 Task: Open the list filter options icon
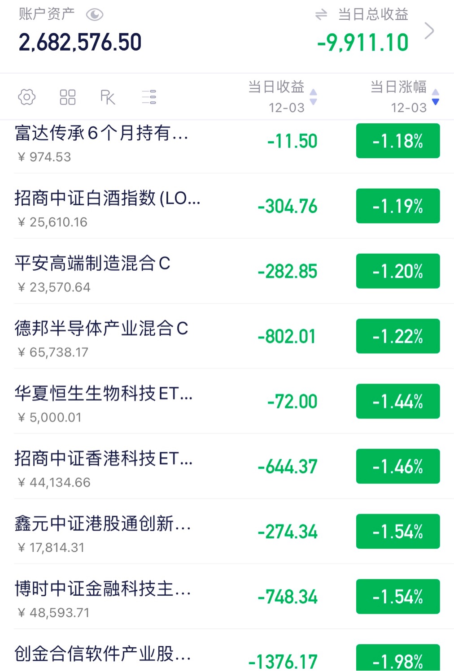pyautogui.click(x=149, y=97)
